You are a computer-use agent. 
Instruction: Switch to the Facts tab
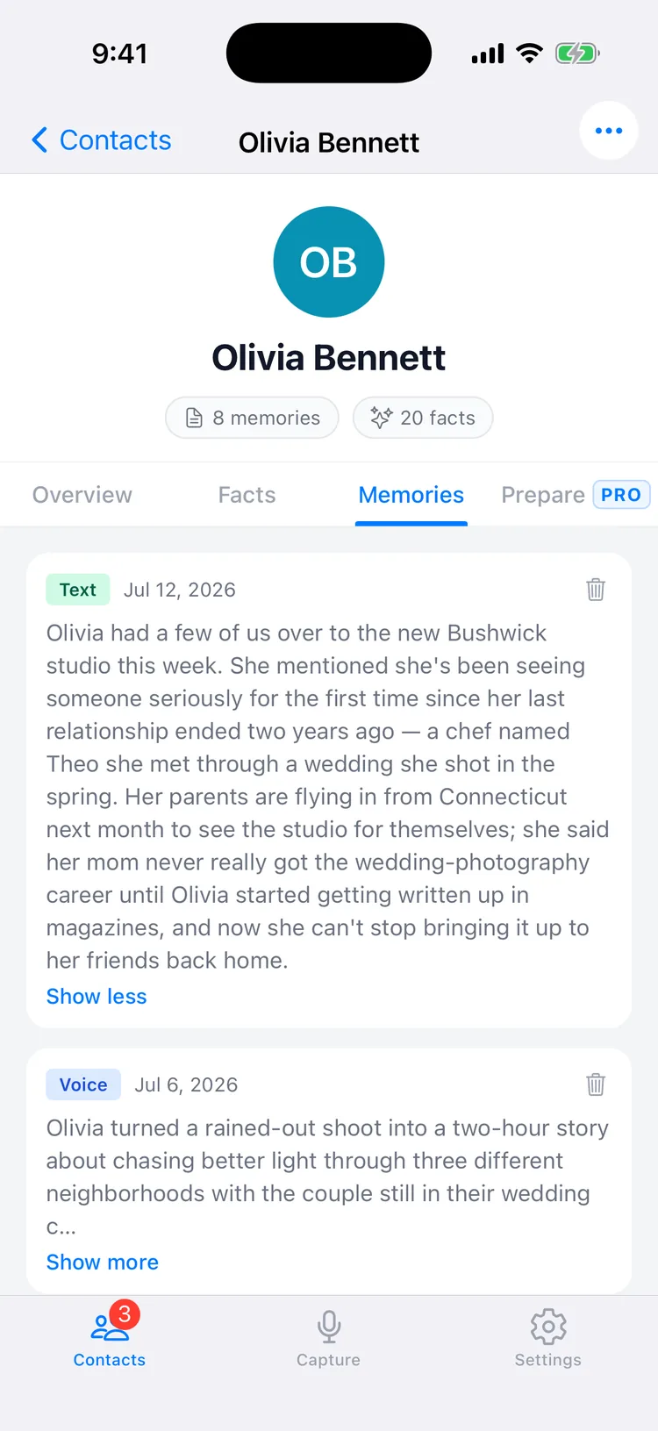pos(247,495)
